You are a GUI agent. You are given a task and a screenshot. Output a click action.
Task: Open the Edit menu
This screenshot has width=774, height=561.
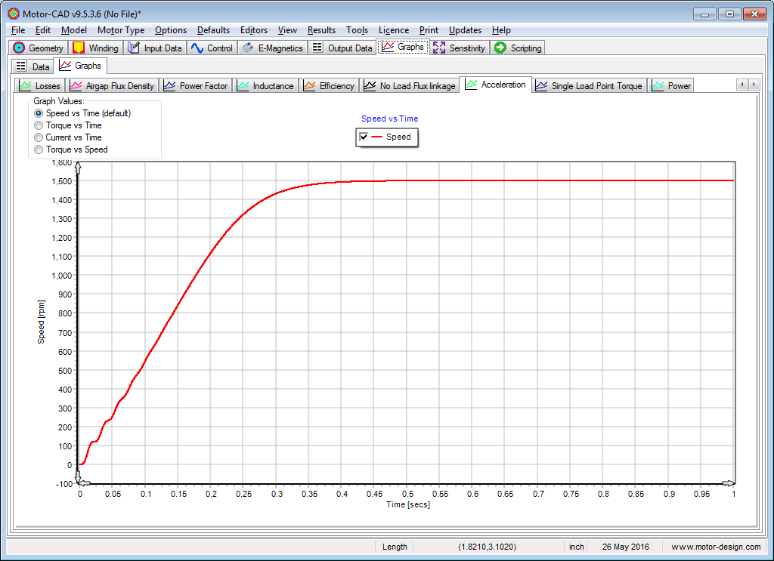click(43, 30)
